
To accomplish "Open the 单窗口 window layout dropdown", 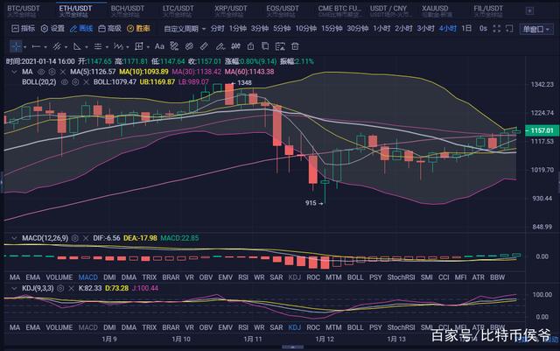I will tap(536, 29).
